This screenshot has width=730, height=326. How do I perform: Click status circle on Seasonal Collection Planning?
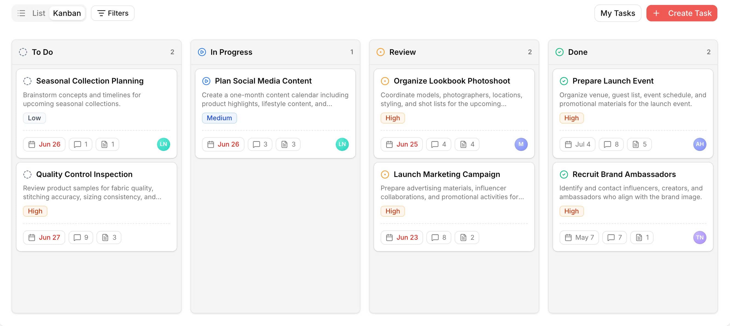[x=27, y=81]
